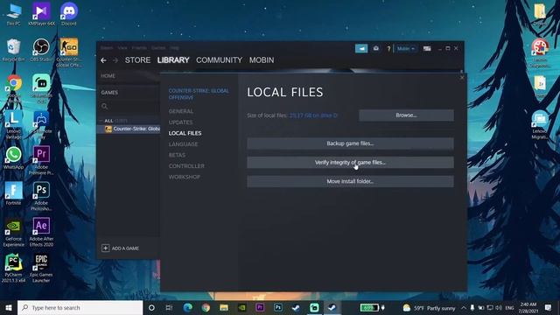560x315 pixels.
Task: Open the Steam friends and chat icon
Action: (375, 49)
